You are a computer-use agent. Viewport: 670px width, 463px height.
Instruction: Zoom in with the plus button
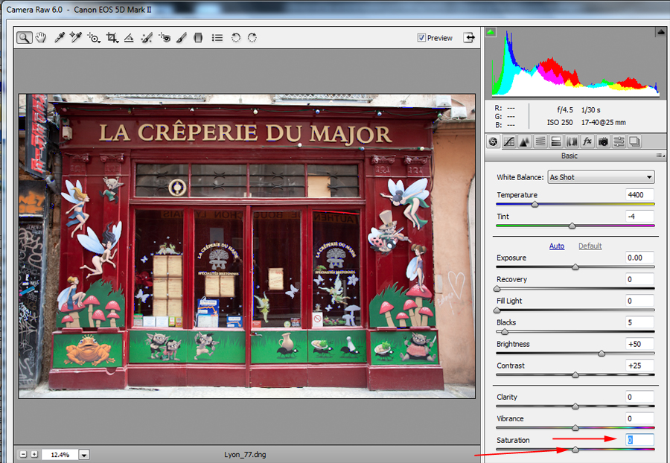click(34, 455)
